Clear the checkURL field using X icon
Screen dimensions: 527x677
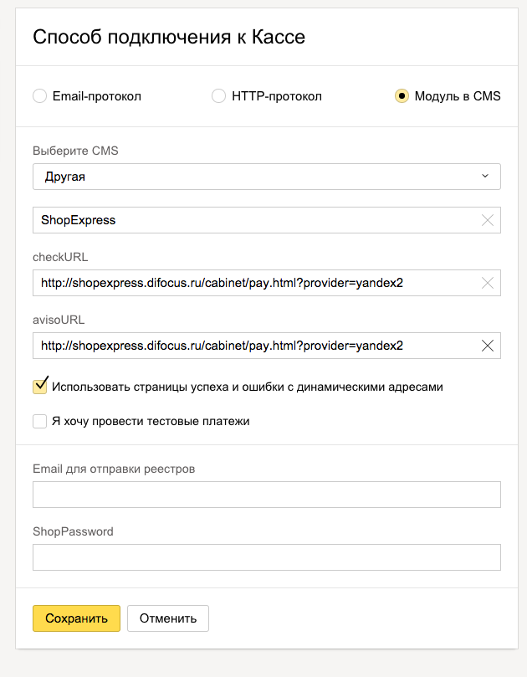[488, 283]
